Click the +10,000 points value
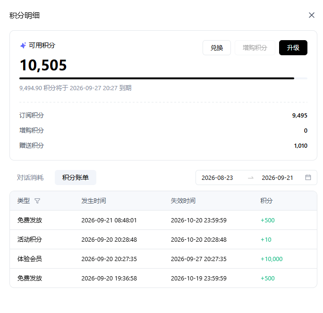 [272, 259]
